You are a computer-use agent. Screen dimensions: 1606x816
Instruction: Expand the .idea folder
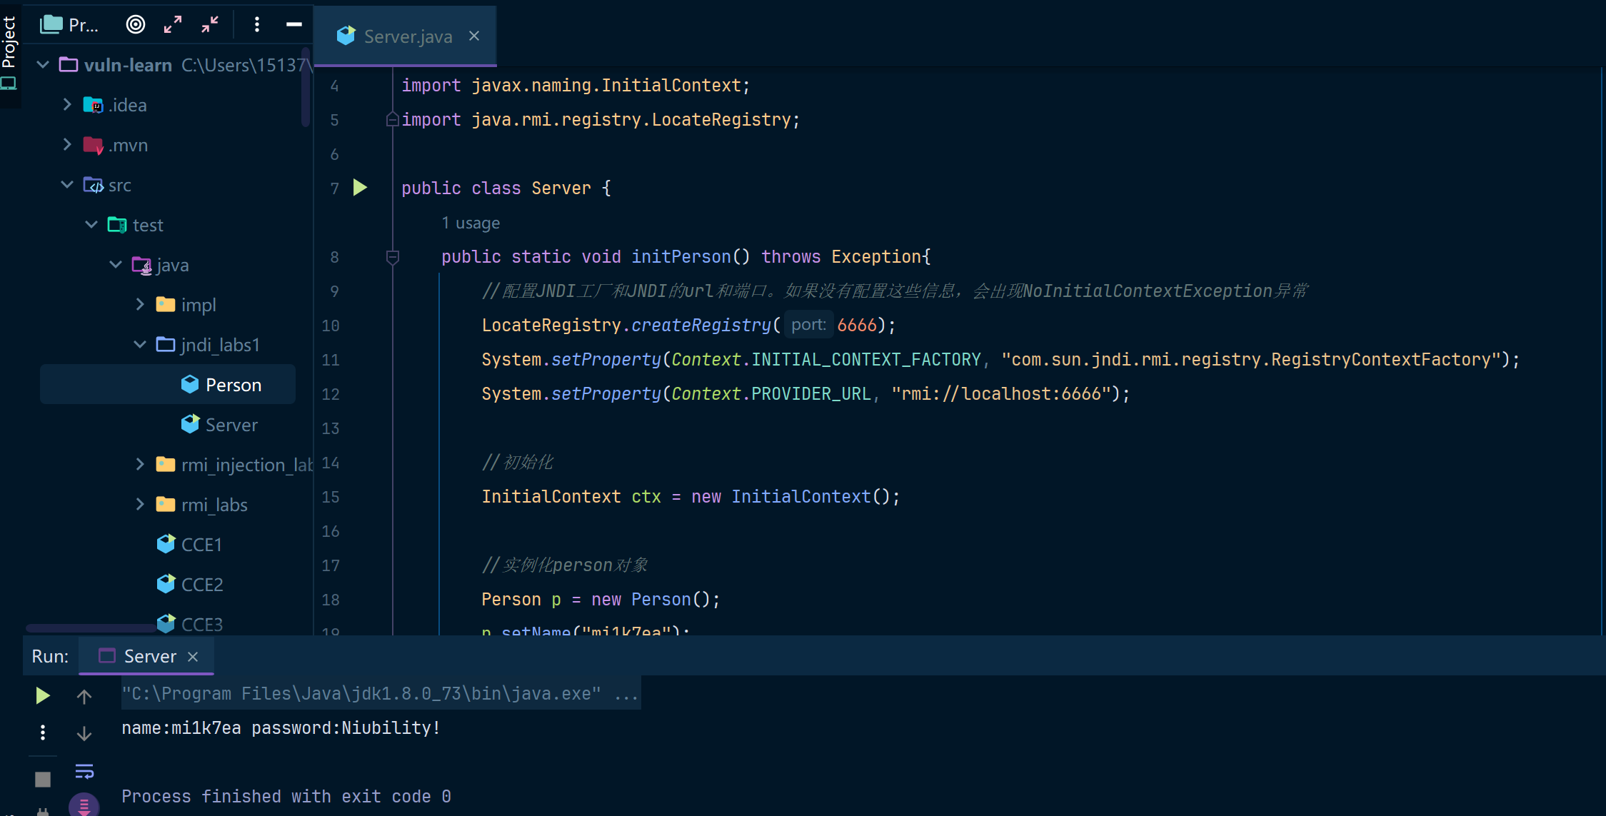tap(67, 105)
